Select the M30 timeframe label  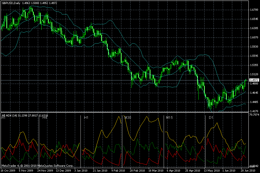128,118
